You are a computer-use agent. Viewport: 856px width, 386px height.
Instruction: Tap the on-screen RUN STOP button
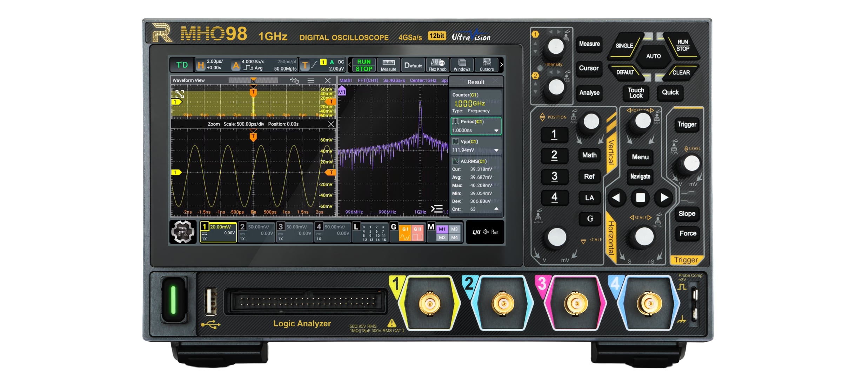tap(364, 65)
